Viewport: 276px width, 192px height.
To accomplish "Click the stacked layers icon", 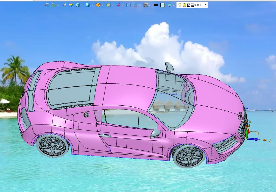I will (x=169, y=5).
